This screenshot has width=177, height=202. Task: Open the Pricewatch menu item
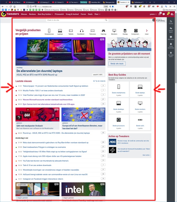pyautogui.click(x=59, y=14)
